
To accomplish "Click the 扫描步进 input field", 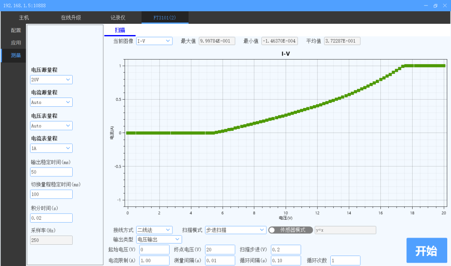I will point(286,250).
